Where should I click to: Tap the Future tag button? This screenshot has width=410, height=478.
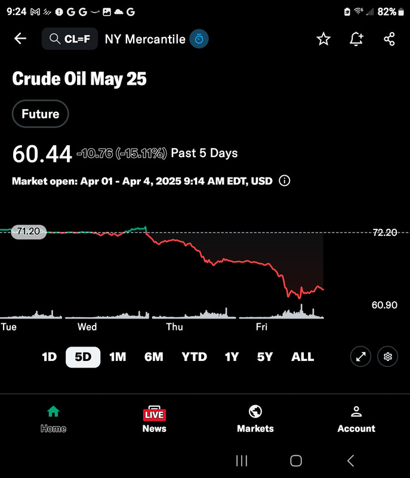click(41, 114)
